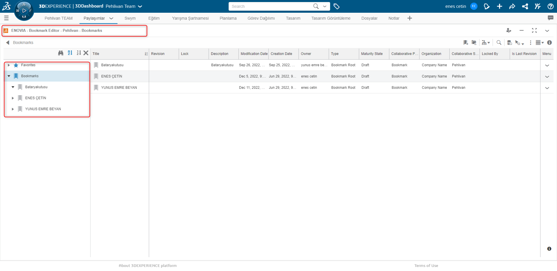The width and height of the screenshot is (557, 271).
Task: Switch to the Planlama tab
Action: [228, 18]
